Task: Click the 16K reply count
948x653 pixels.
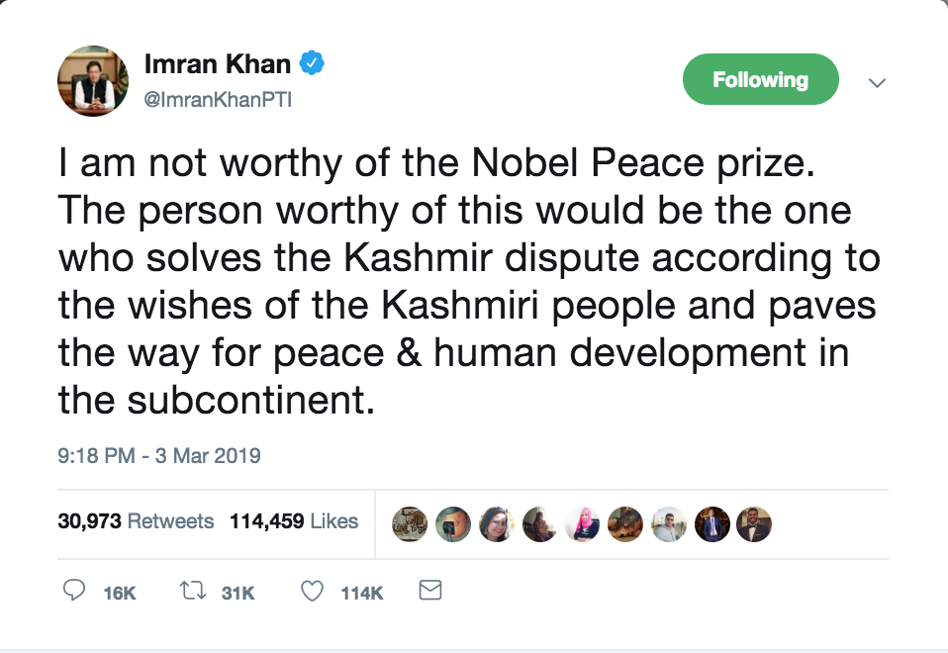Action: coord(119,593)
